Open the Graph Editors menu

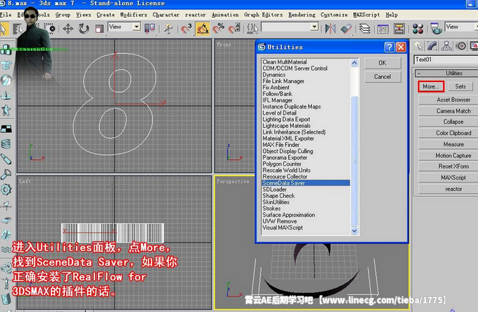point(263,15)
